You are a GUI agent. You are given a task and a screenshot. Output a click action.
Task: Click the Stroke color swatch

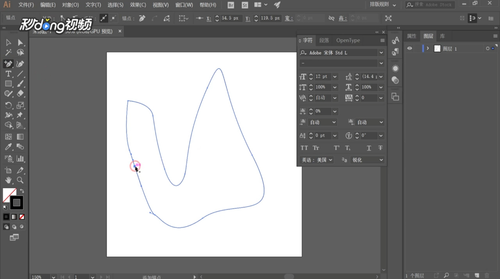click(17, 203)
